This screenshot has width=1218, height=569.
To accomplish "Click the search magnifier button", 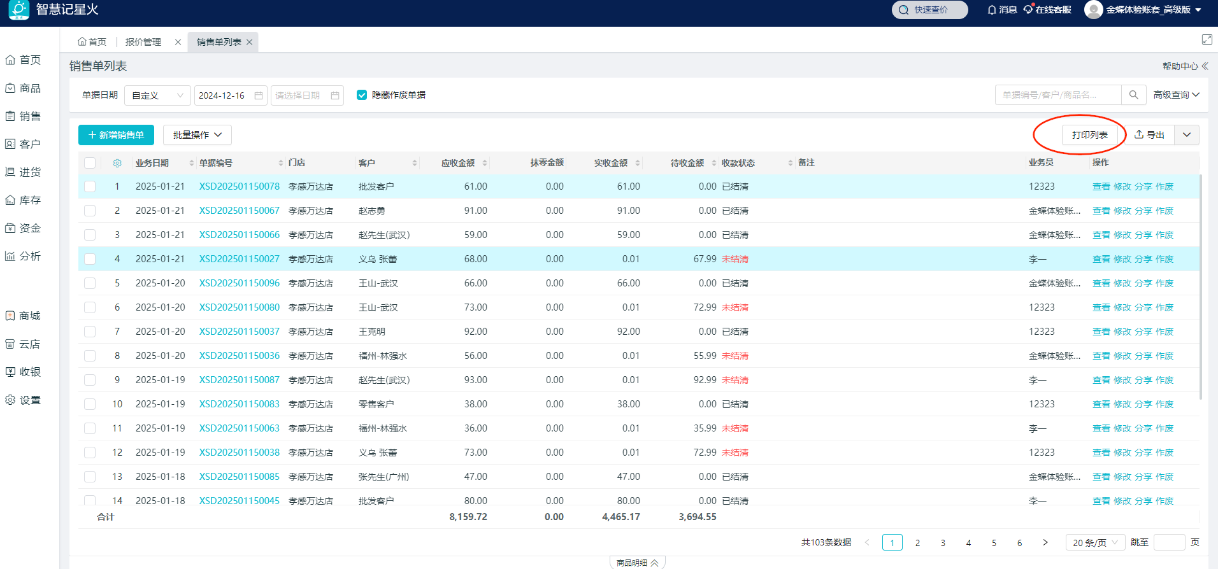I will (x=1134, y=95).
